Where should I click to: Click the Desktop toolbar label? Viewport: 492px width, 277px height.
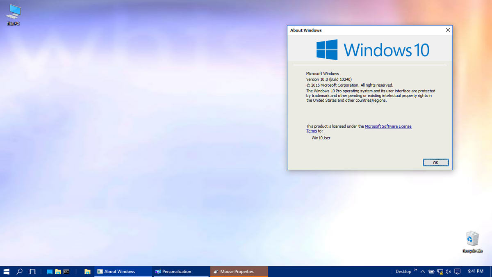pos(403,272)
